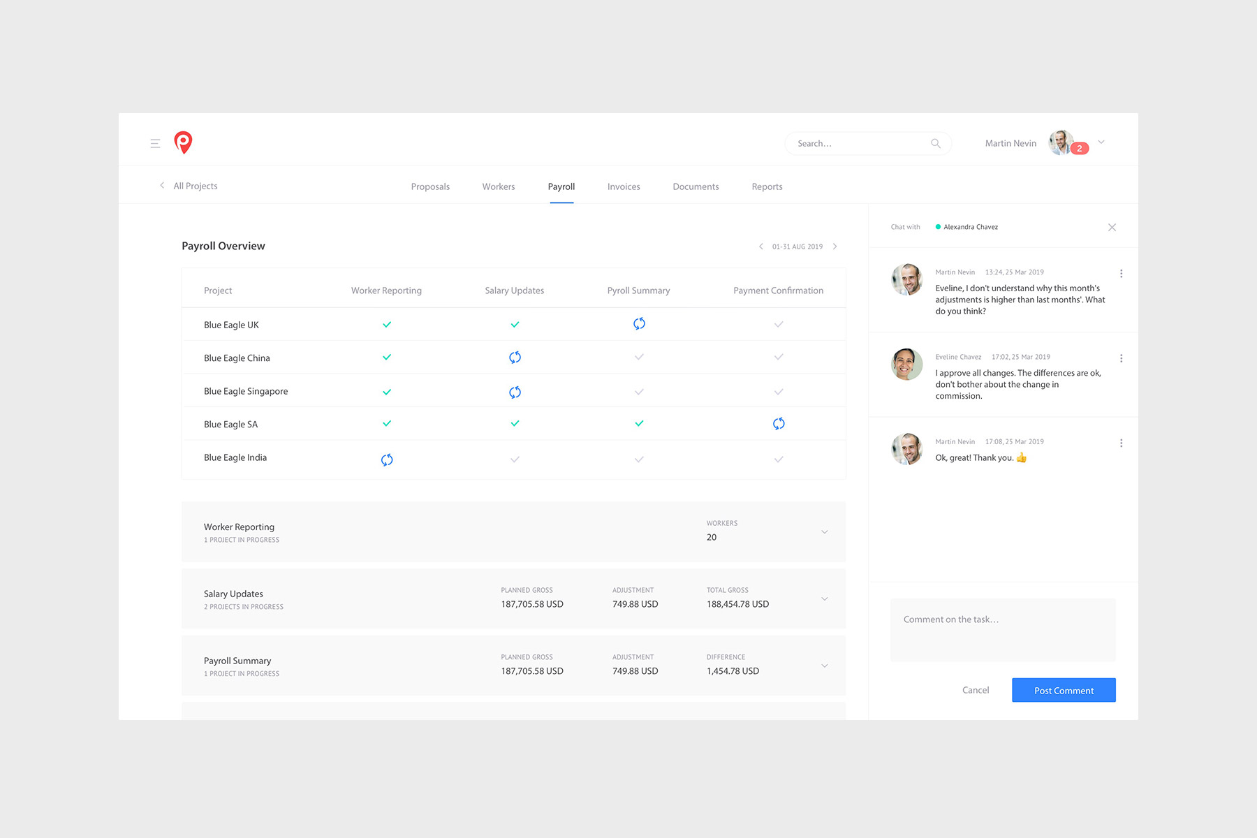Click the Cancel button

[976, 690]
